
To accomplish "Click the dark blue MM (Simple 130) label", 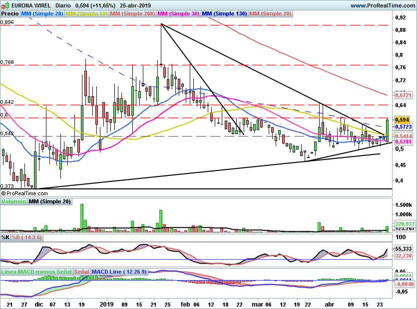I will (224, 13).
